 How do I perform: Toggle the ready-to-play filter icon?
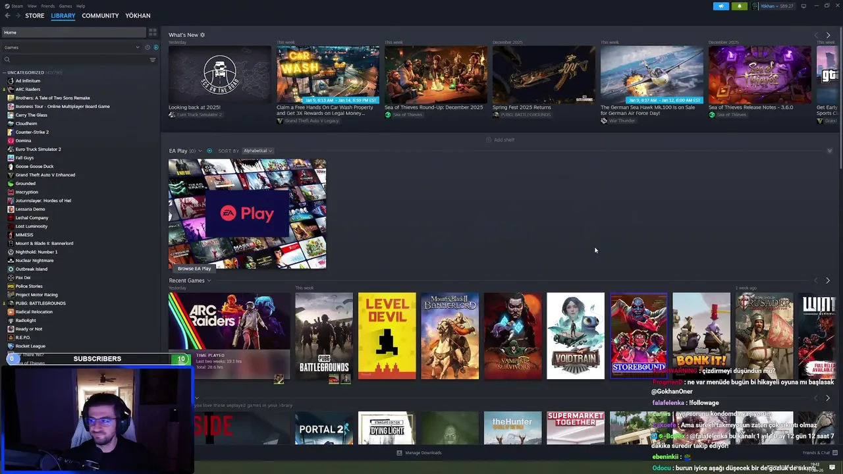[156, 47]
